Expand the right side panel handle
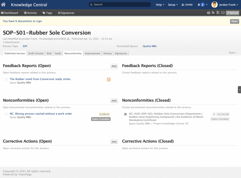The width and height of the screenshot is (241, 178). tap(239, 90)
